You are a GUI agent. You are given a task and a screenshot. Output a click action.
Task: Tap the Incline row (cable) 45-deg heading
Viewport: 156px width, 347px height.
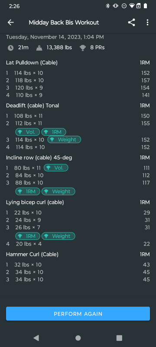(x=39, y=158)
